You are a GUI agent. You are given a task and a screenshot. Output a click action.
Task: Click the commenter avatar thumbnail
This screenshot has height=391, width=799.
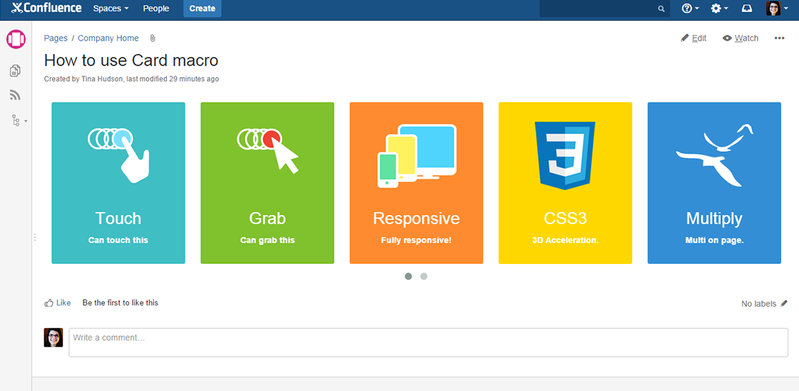(x=54, y=337)
